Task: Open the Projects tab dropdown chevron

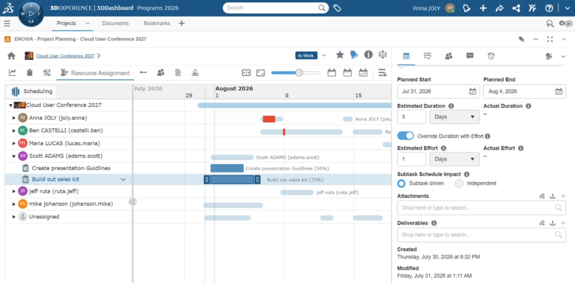Action: [x=88, y=23]
